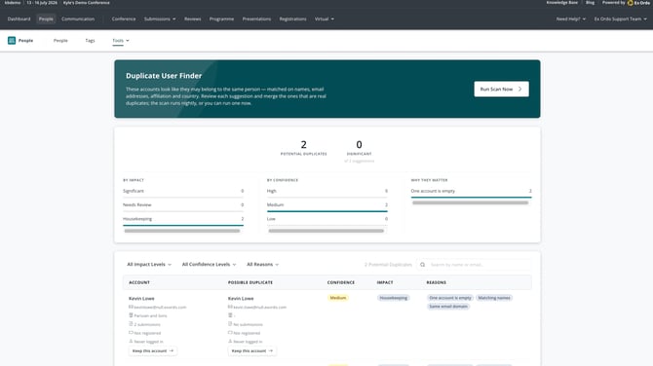Viewport: 653px width, 366px height.
Task: Expand the Virtual menu
Action: (x=324, y=18)
